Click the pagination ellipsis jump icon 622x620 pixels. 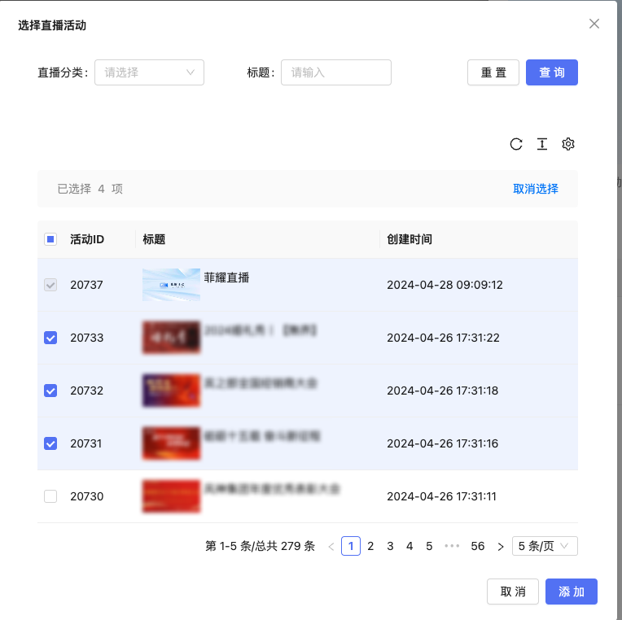click(453, 546)
